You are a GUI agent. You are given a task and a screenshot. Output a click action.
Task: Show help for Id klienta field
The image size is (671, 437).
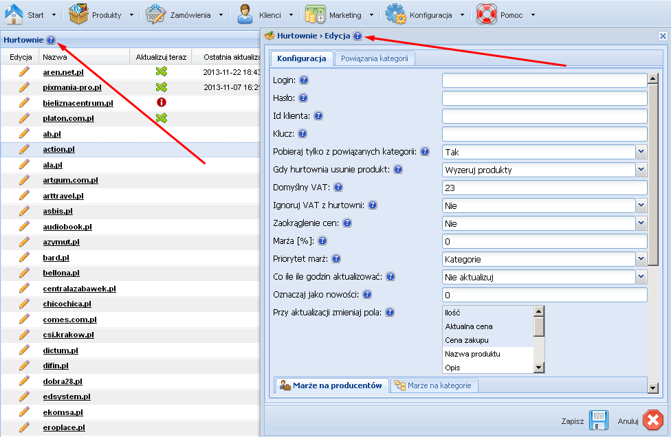tap(318, 116)
